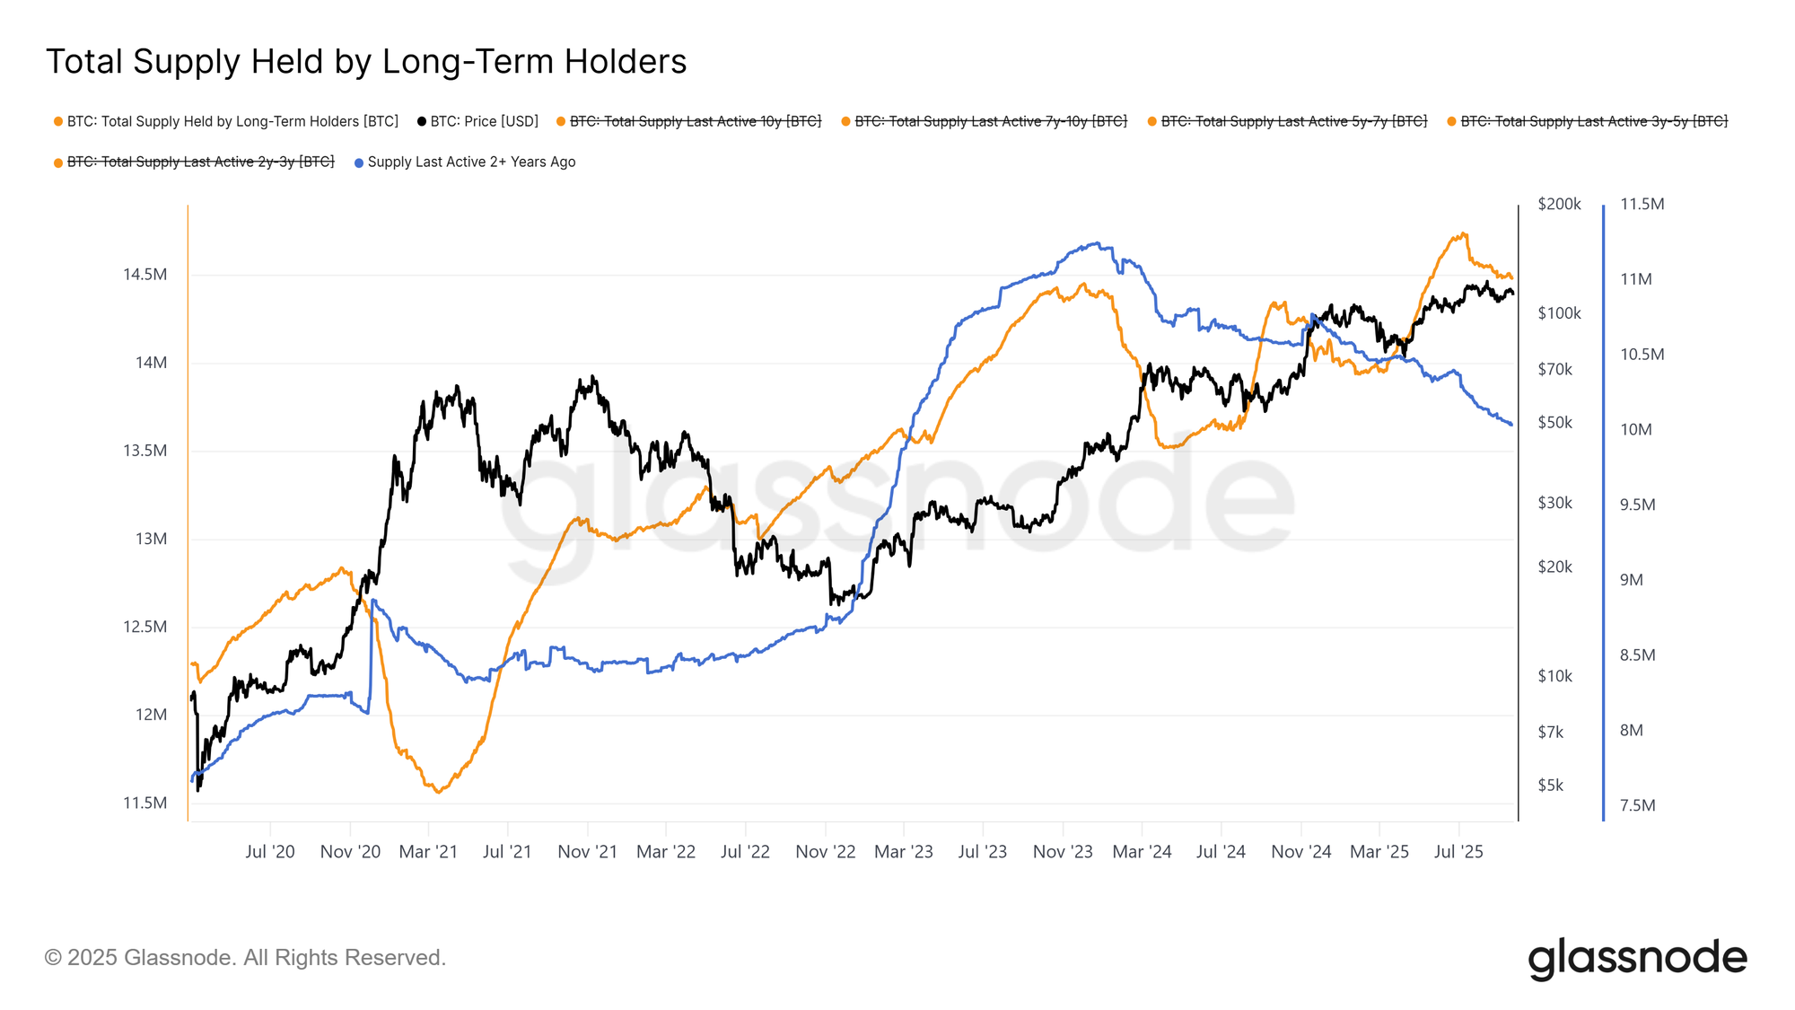
Task: Click the blue dot beside Supply Last Active
Action: pyautogui.click(x=359, y=162)
